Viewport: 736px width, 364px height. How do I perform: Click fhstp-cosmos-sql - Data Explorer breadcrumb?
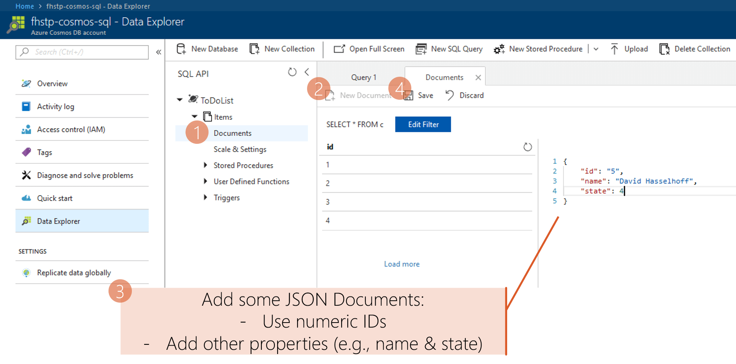click(98, 6)
